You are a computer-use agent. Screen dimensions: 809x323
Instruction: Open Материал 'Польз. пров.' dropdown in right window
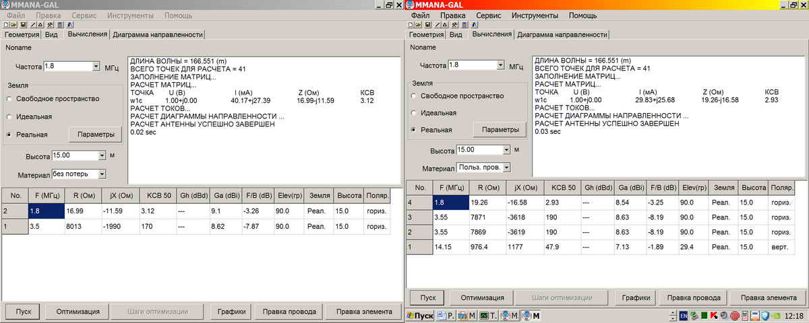coord(506,168)
